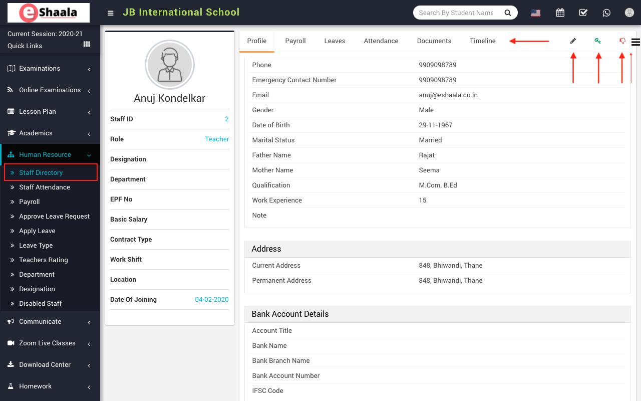Open the calendar icon in top bar
Screen dimensions: 641x401
tap(560, 13)
